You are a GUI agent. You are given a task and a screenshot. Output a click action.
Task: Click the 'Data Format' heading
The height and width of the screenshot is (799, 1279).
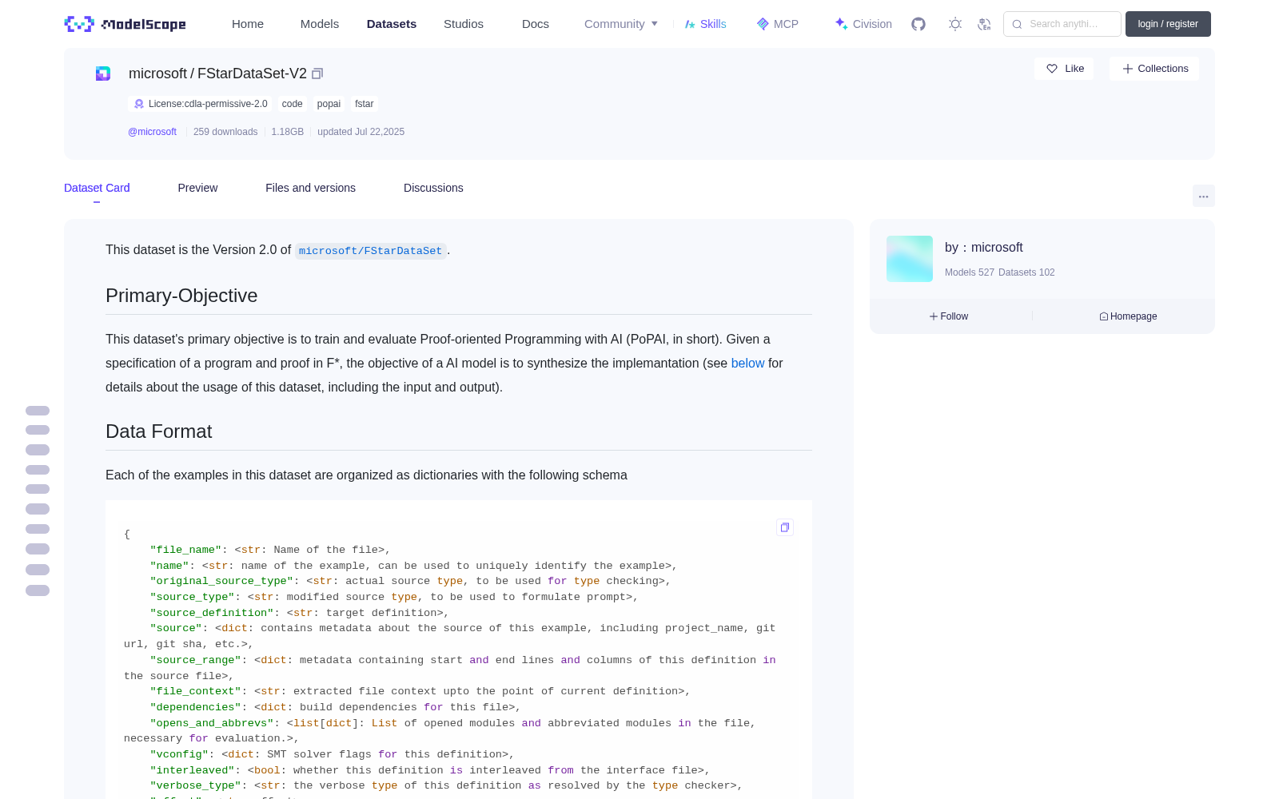pos(159,431)
